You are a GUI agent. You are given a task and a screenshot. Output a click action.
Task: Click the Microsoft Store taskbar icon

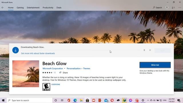(x=87, y=100)
